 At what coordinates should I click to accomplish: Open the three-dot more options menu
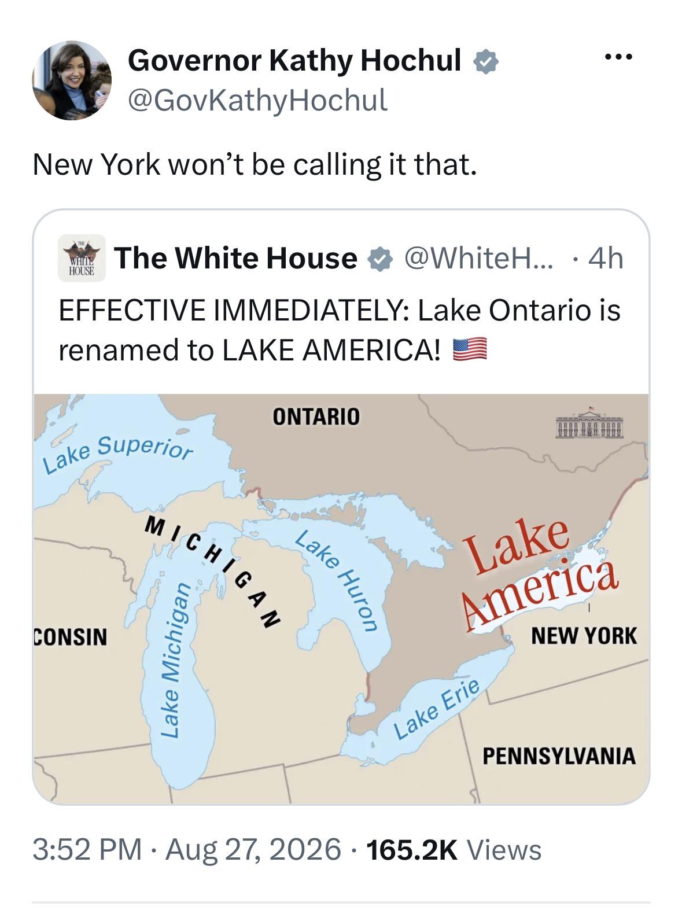click(x=618, y=57)
